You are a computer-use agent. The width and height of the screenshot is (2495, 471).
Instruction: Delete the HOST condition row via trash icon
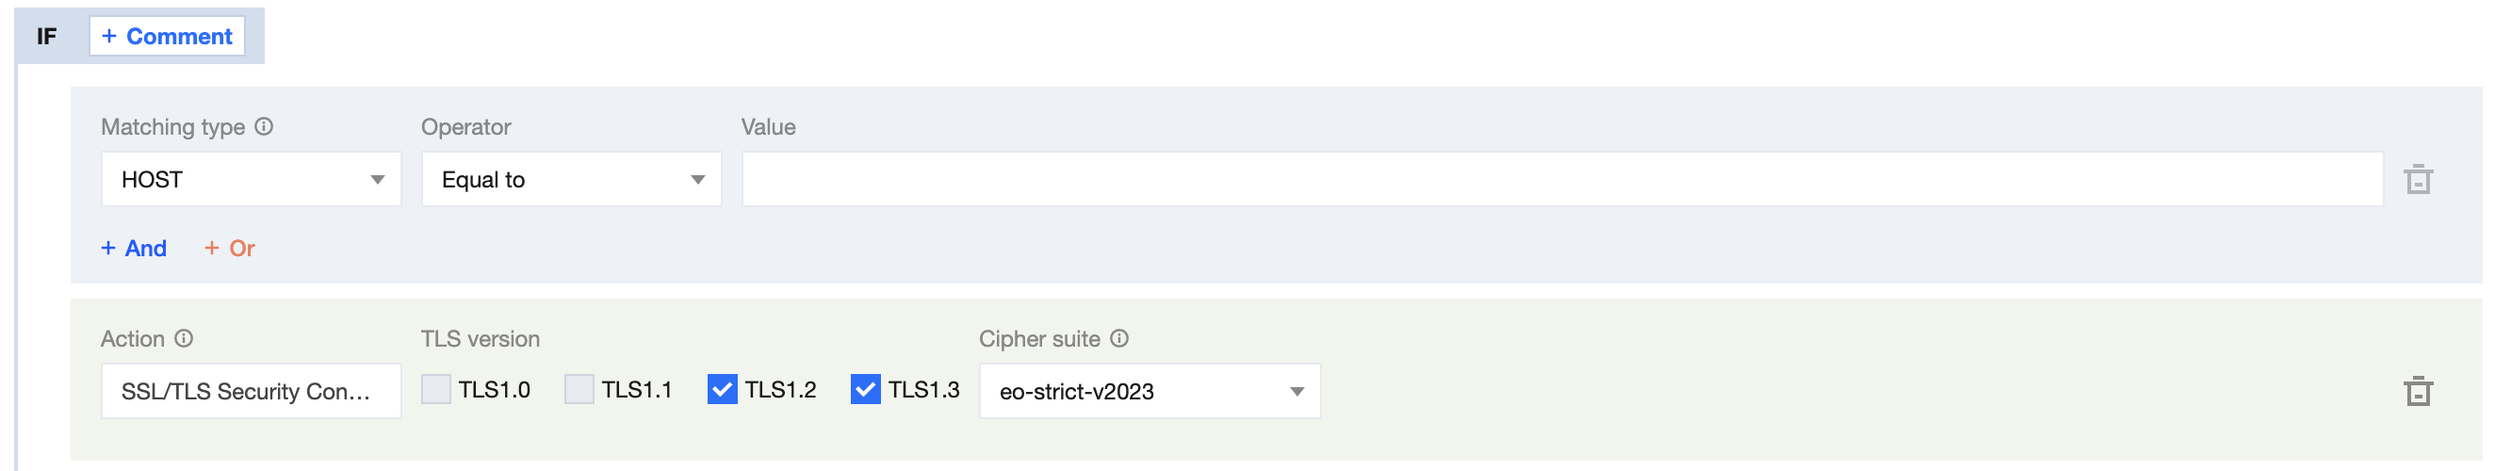coord(2418,179)
